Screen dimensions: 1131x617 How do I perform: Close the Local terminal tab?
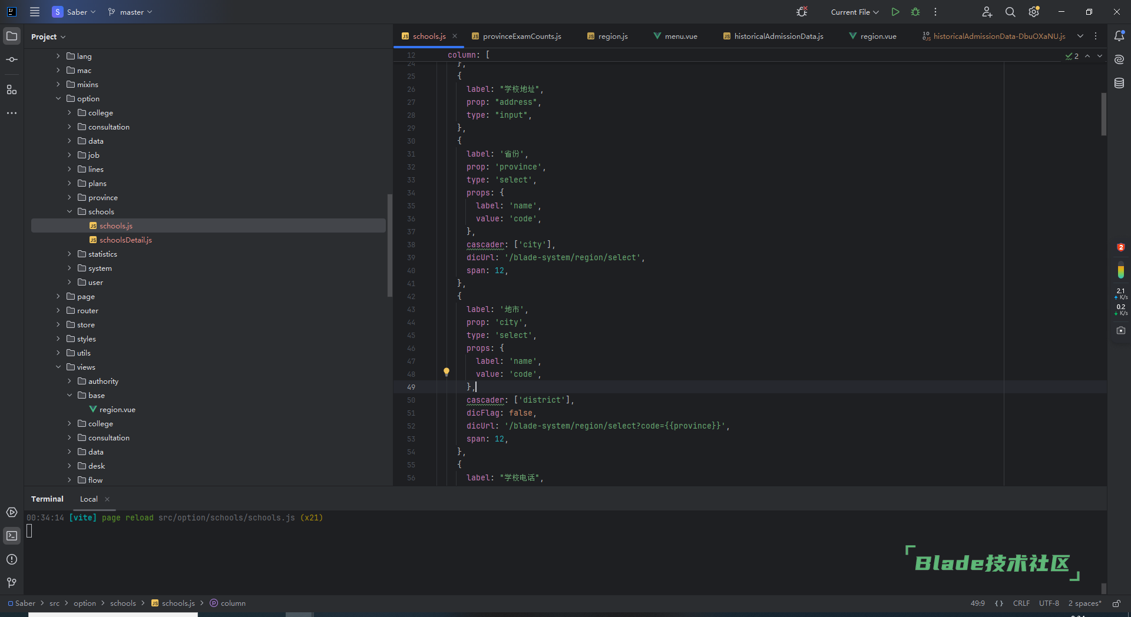pos(107,499)
